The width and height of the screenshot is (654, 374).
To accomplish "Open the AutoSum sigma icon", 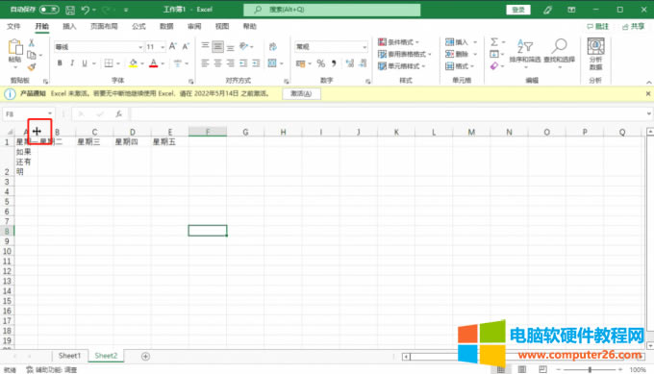I will (494, 41).
